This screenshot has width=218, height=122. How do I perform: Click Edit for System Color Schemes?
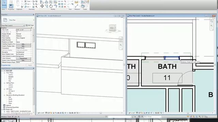[x=24, y=60]
